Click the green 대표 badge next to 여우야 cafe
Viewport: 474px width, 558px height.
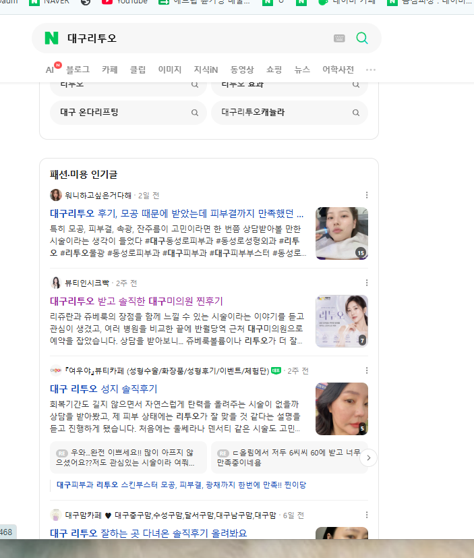[x=276, y=371]
